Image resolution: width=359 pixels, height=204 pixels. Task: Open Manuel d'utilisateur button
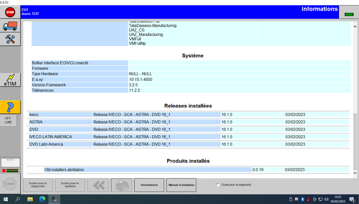[181, 185]
